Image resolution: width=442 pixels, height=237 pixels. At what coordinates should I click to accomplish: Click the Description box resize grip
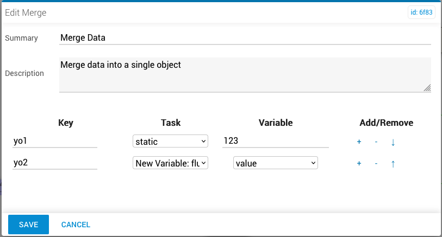(427, 88)
